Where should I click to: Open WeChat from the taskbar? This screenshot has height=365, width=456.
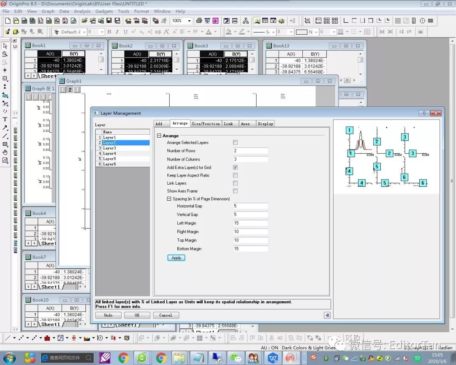point(235,358)
